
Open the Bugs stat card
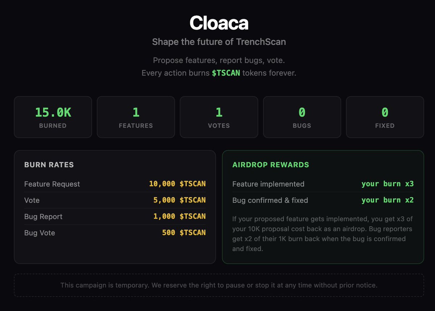[302, 117]
